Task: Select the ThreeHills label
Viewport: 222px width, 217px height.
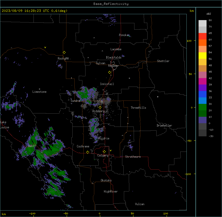Action: tap(138, 108)
